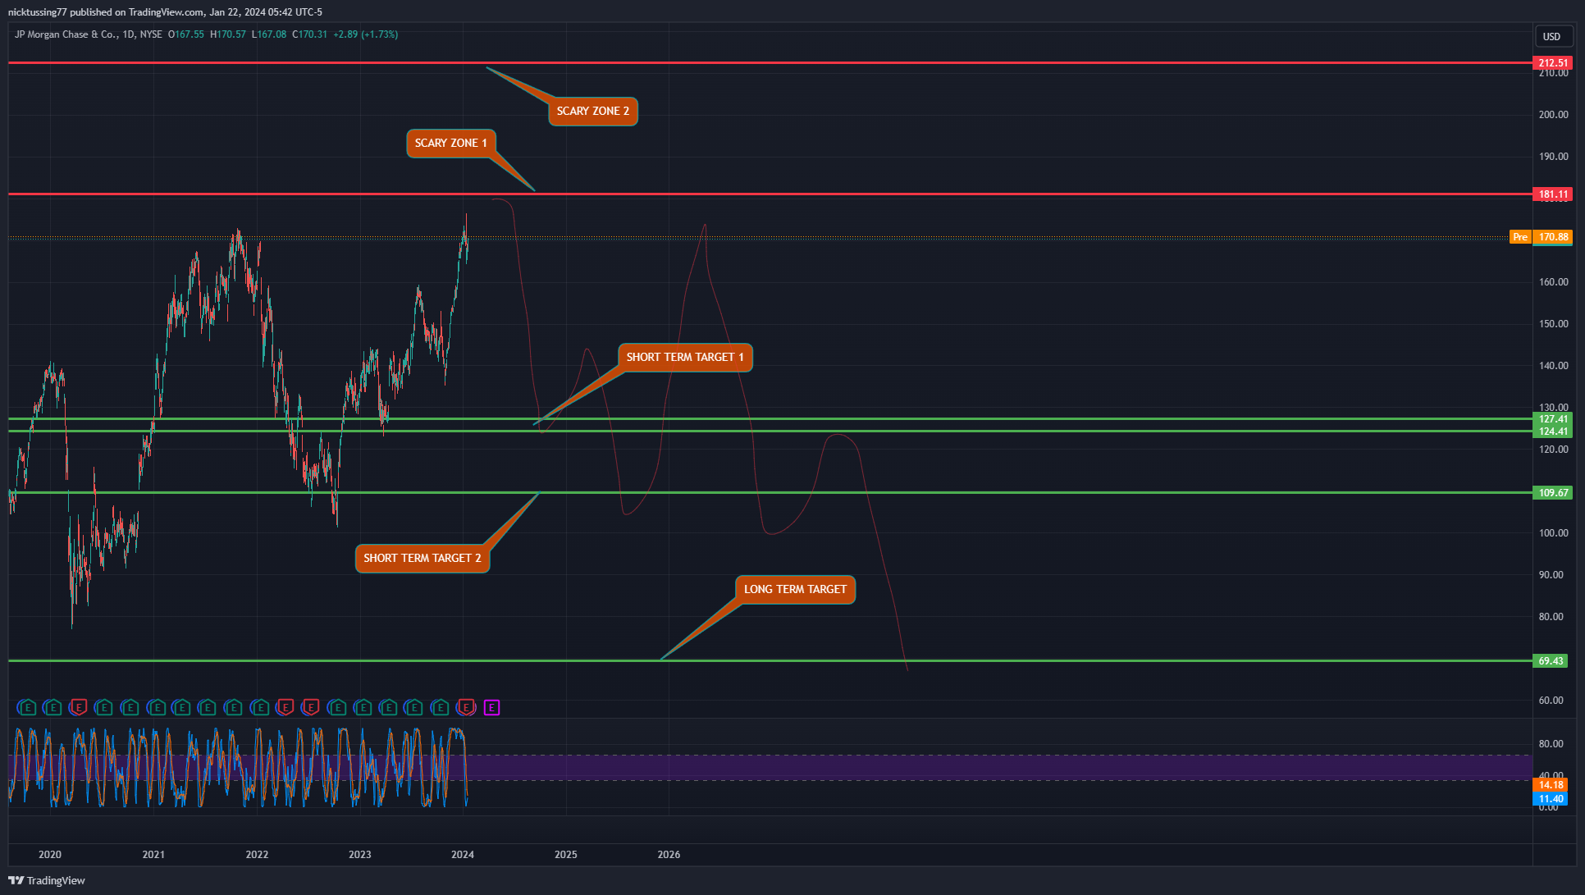1585x895 pixels.
Task: Click the open price O167.55 value
Action: click(186, 34)
